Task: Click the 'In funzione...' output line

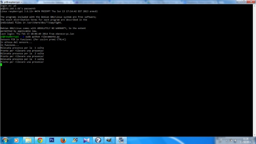Action: click(9, 45)
